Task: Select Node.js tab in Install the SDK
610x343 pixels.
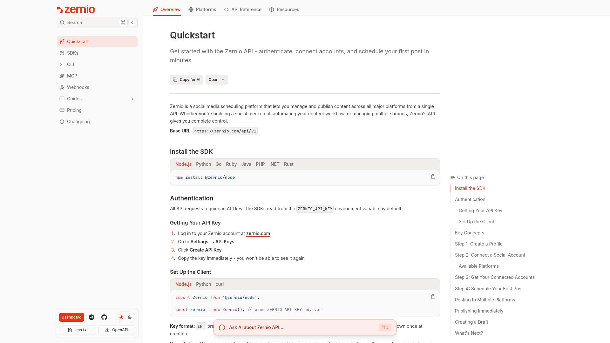Action: click(184, 164)
